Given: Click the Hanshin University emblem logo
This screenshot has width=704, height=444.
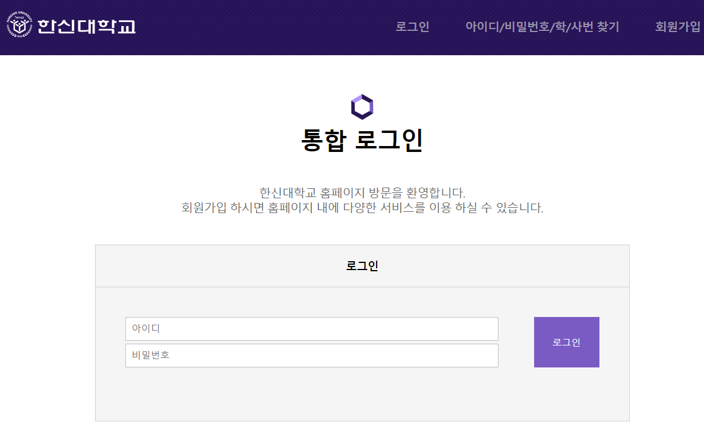Looking at the screenshot, I should (x=19, y=25).
